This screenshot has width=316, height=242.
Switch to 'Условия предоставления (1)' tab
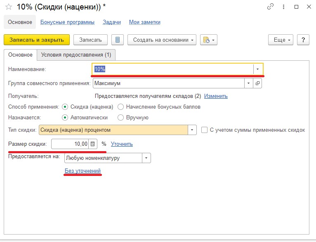[76, 55]
